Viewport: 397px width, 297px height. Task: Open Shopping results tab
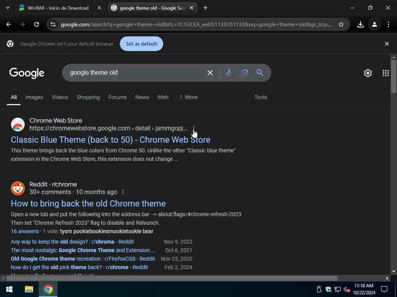(88, 97)
